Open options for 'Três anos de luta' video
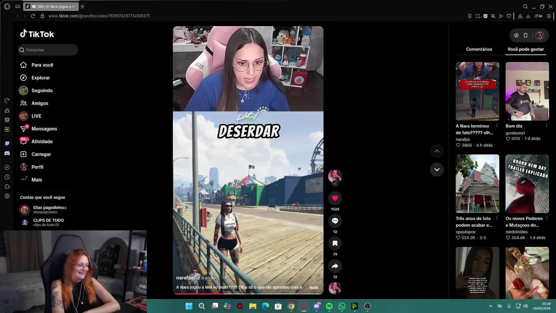 tap(496, 219)
